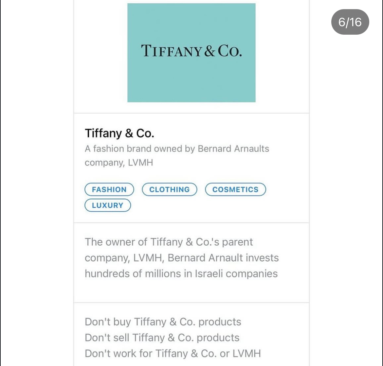Select the FASHION tag
Viewport: 383px width, 366px height.
[x=109, y=189]
